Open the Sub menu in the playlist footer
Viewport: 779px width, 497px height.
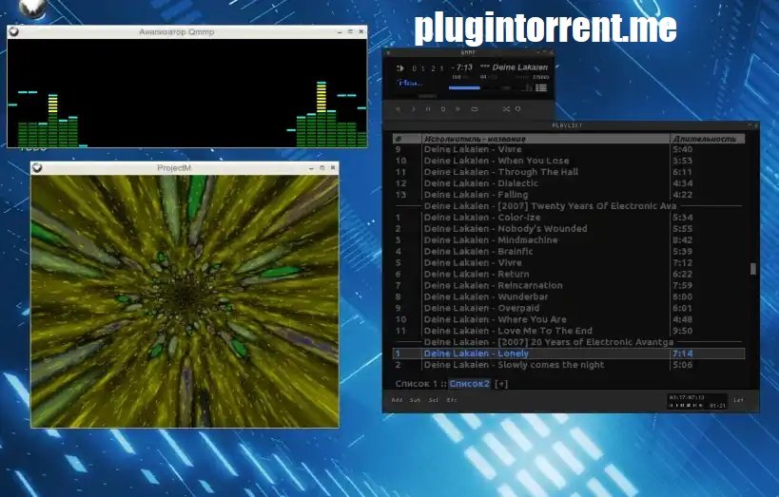click(415, 400)
